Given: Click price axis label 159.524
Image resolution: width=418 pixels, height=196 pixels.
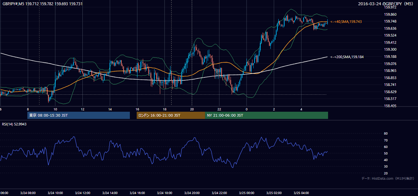Looking at the screenshot, I should point(390,35).
